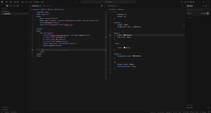The image size is (211, 113).
Task: Click the html breadcrumb segment
Action: pos(44,10)
